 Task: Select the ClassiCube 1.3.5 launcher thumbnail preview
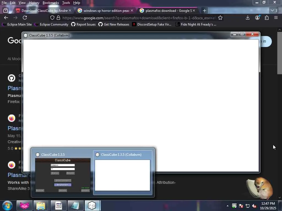tap(63, 173)
